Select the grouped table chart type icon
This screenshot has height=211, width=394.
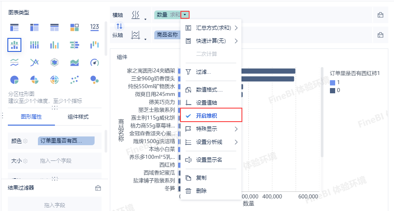coord(14,27)
